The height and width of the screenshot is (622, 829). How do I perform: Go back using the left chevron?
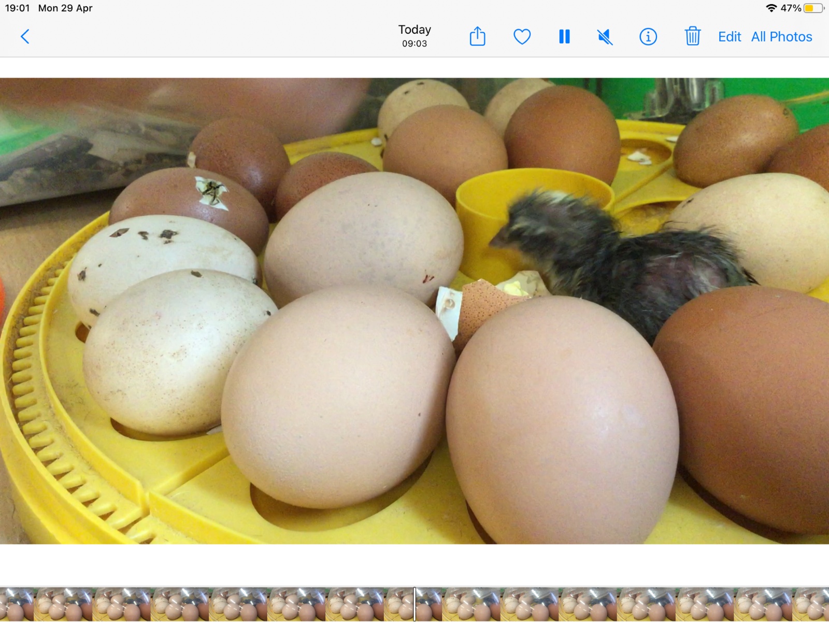tap(25, 37)
